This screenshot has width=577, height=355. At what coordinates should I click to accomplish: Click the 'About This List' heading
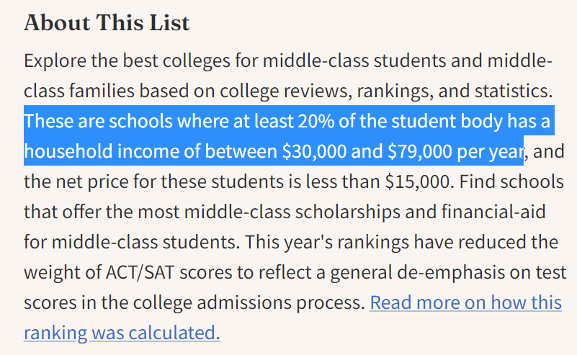(x=107, y=23)
